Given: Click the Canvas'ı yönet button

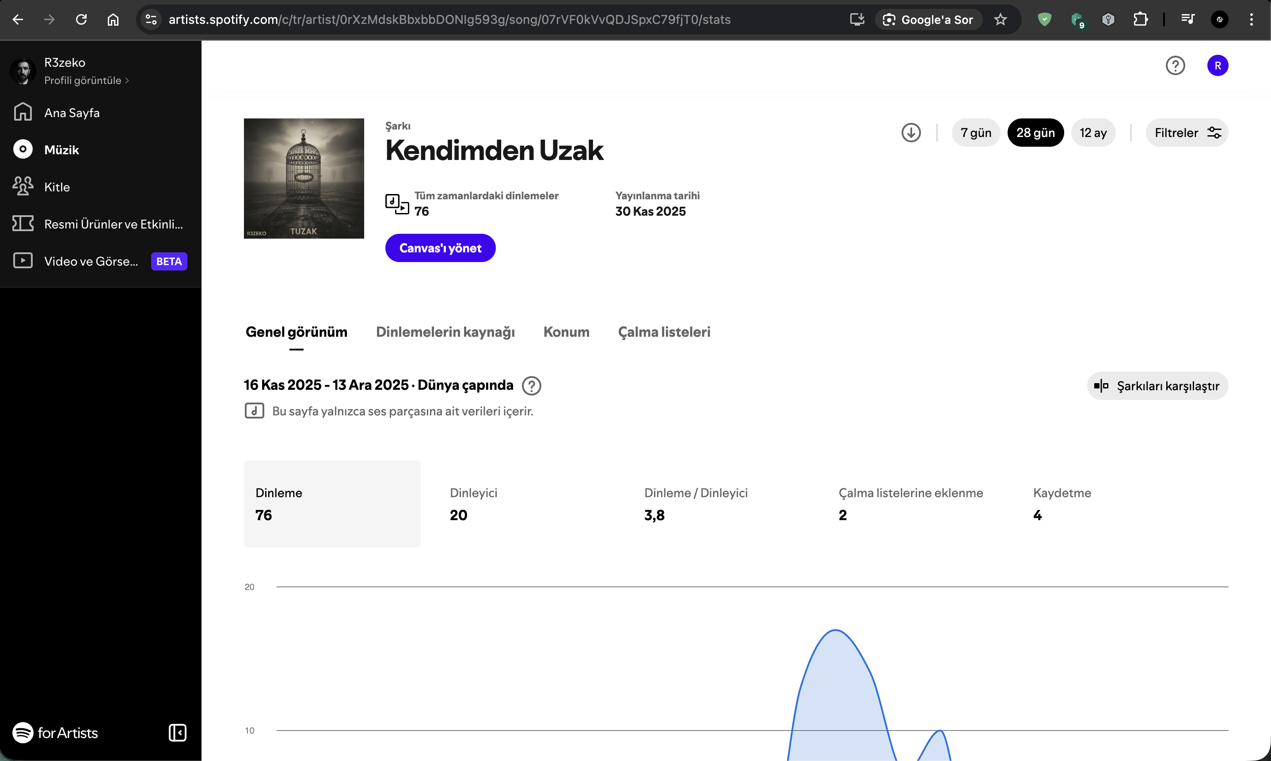Looking at the screenshot, I should click(x=440, y=247).
